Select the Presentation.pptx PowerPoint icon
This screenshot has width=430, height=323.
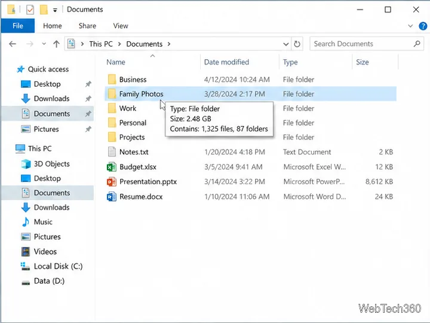[x=112, y=182]
